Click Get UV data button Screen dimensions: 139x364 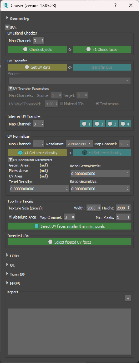click(37, 67)
